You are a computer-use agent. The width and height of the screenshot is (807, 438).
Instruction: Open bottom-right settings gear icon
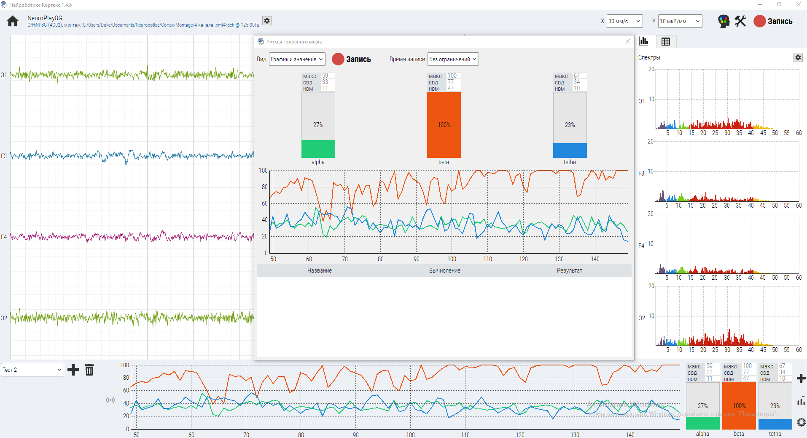coord(801,422)
